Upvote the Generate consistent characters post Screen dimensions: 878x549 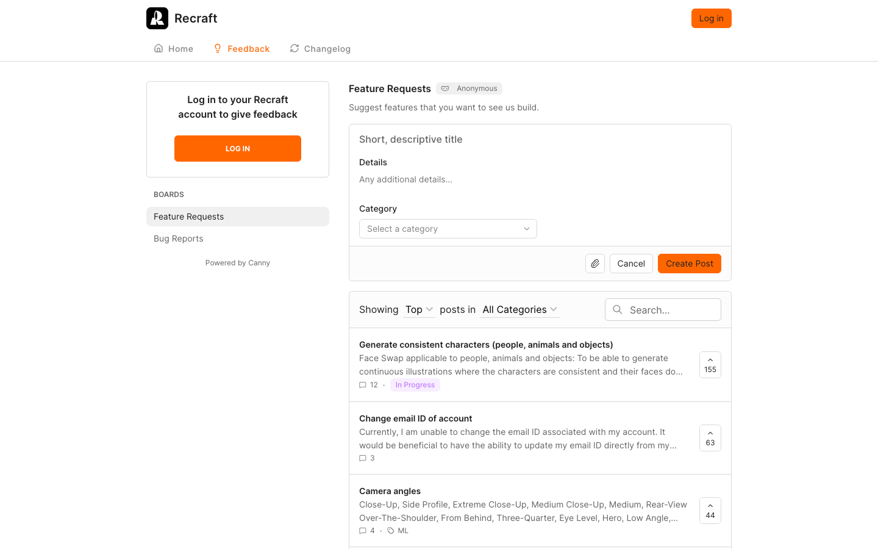pyautogui.click(x=710, y=365)
